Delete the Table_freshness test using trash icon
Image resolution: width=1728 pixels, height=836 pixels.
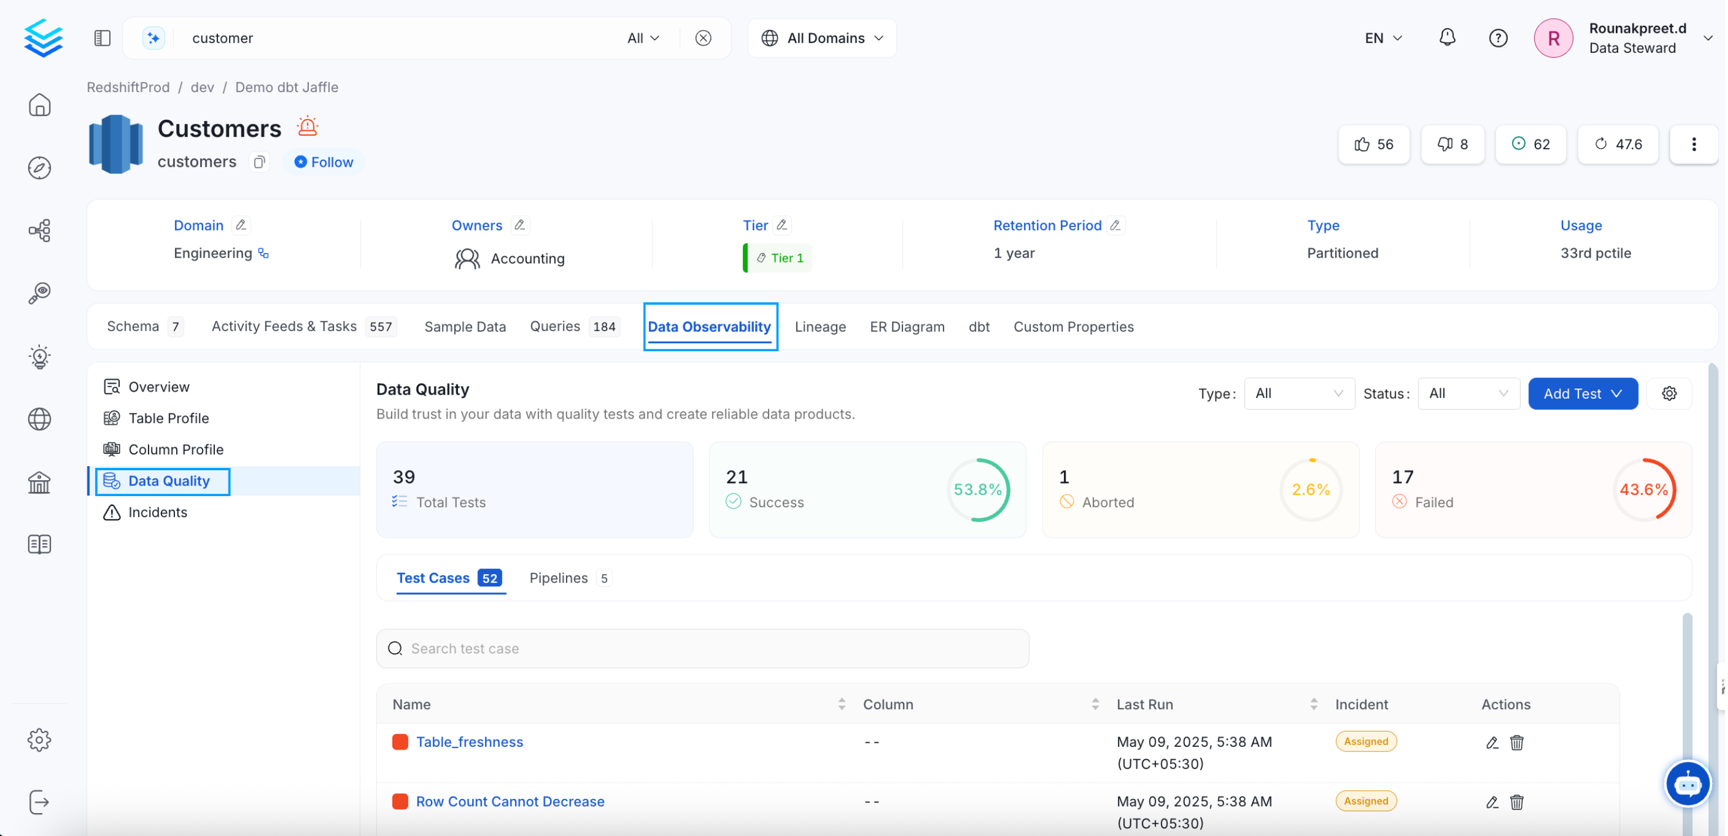tap(1517, 743)
